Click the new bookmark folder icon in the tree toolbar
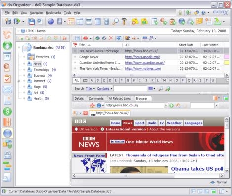 pos(21,38)
